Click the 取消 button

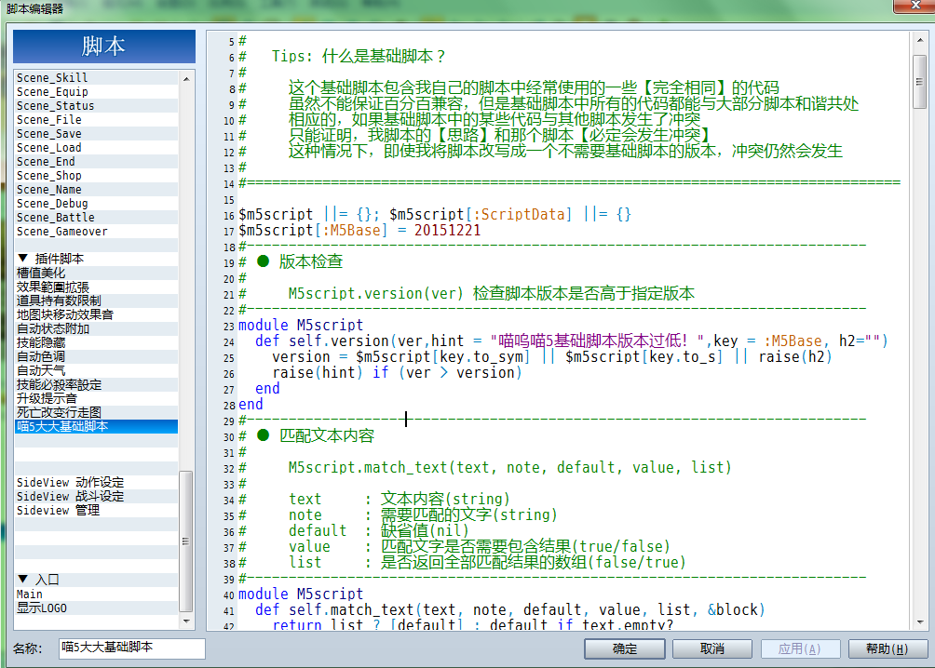pyautogui.click(x=712, y=649)
